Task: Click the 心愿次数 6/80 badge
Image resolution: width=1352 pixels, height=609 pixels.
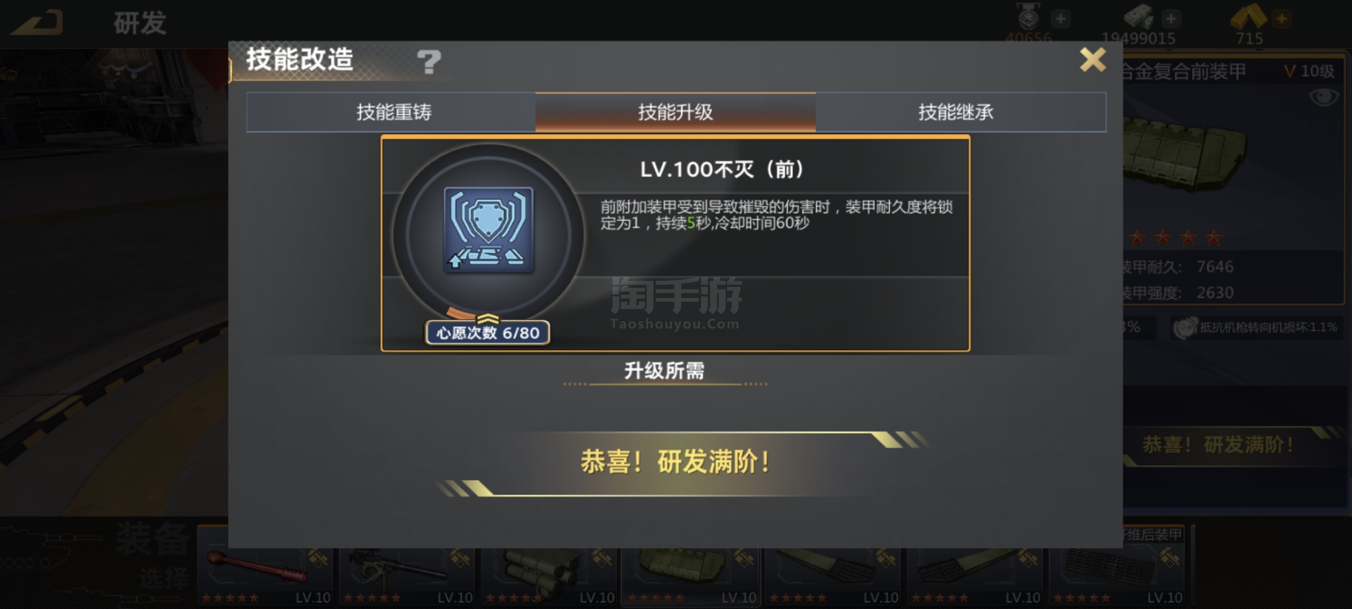Action: (488, 333)
